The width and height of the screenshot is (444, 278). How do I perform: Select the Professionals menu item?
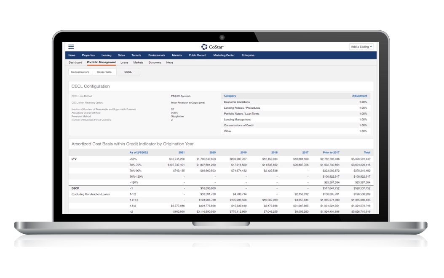tap(157, 55)
